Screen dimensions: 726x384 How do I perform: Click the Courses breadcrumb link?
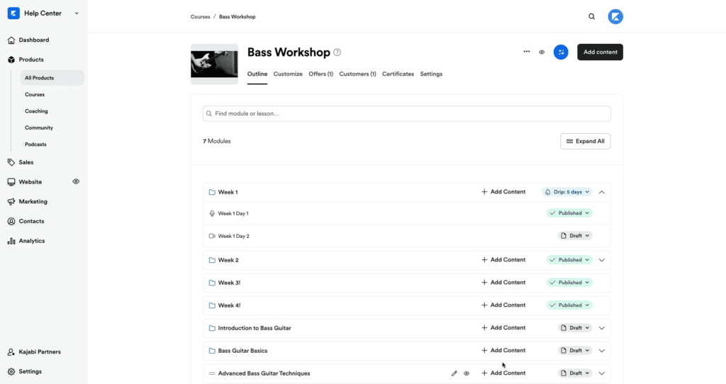coord(200,17)
